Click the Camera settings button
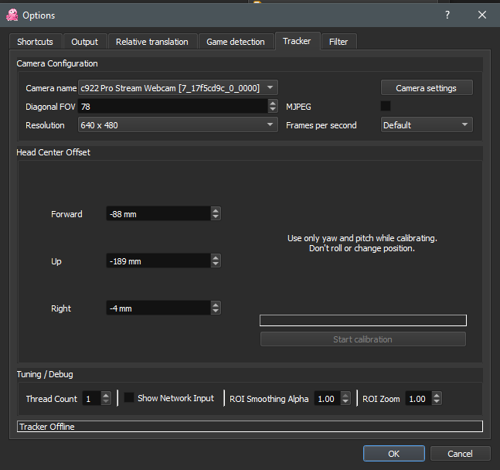The height and width of the screenshot is (470, 500). [427, 88]
